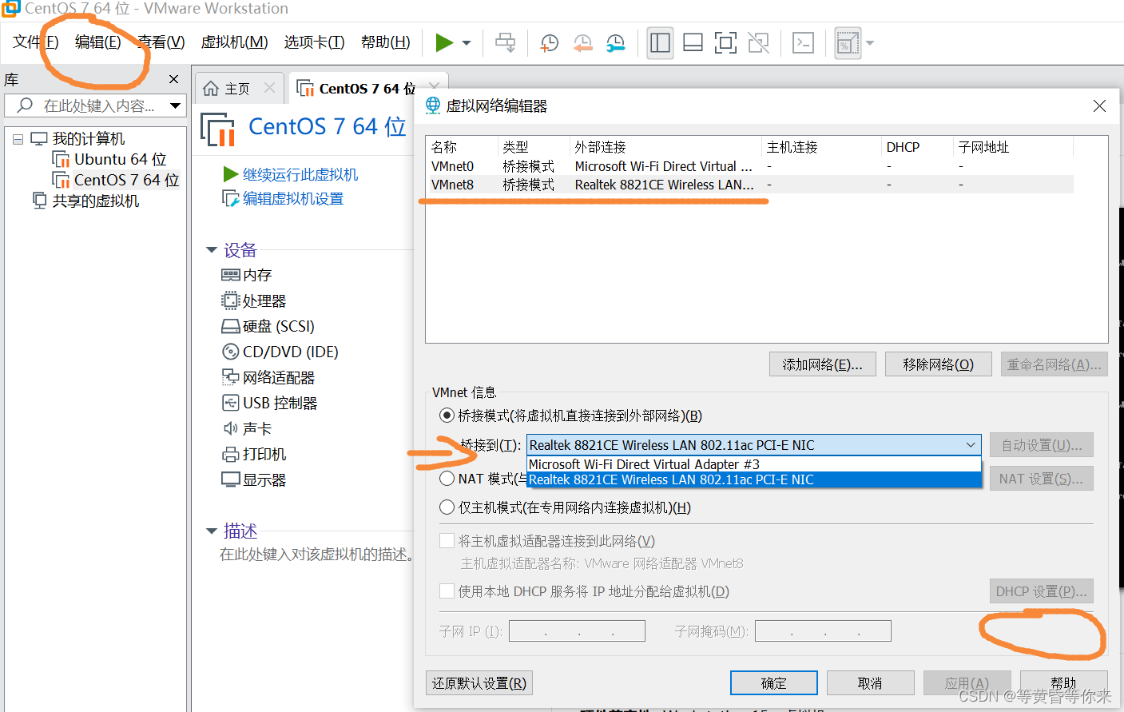Click the USB 控制器 device icon
The image size is (1124, 712).
pyautogui.click(x=231, y=403)
